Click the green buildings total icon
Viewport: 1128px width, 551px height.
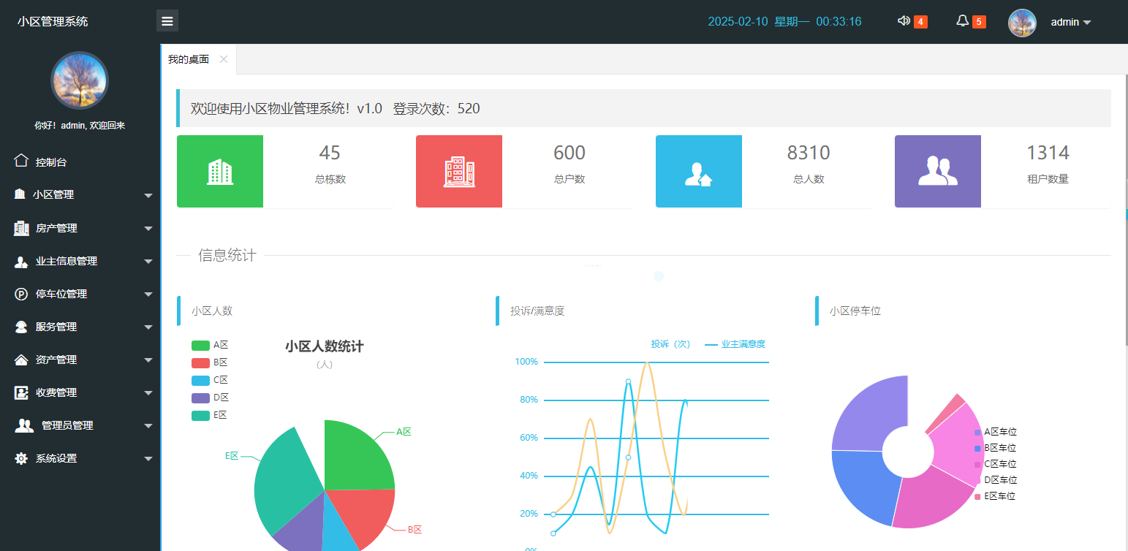pyautogui.click(x=220, y=172)
